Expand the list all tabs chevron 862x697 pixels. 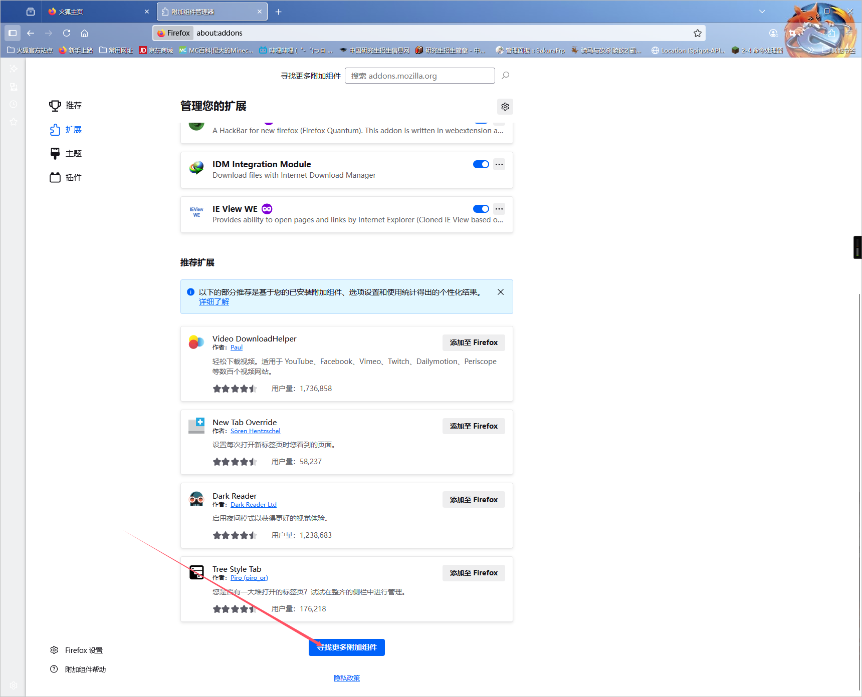pyautogui.click(x=762, y=12)
